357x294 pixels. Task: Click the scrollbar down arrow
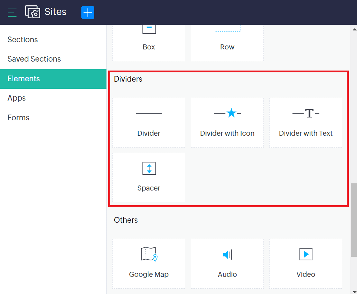click(x=354, y=292)
